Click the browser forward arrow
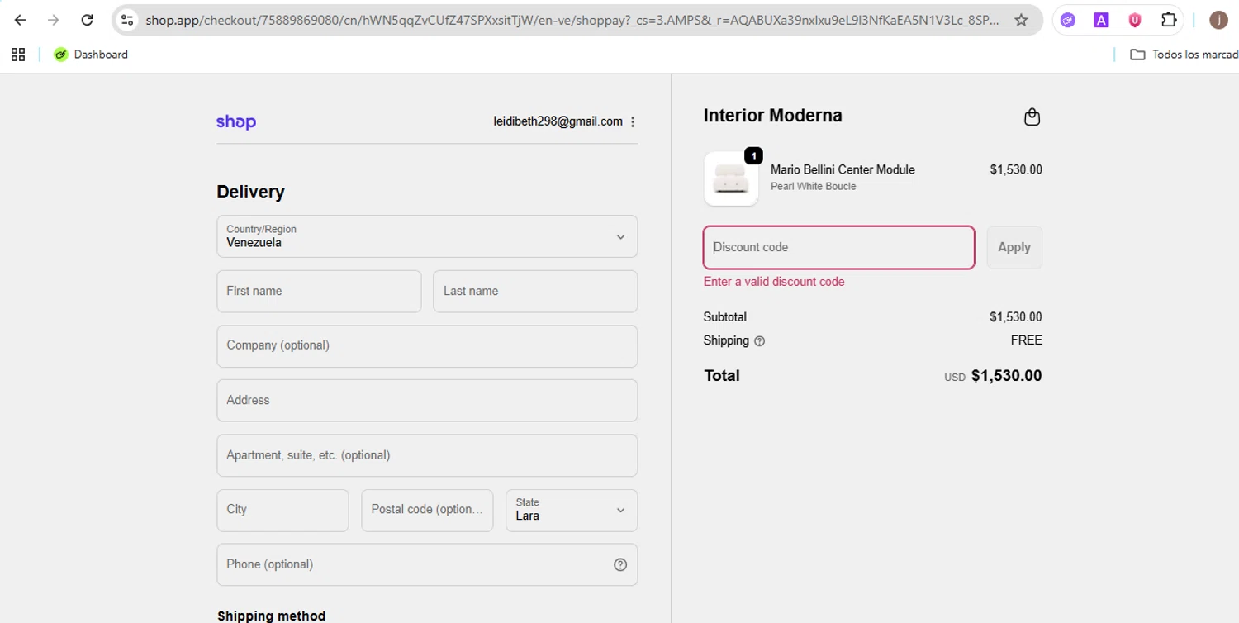Screen dimensions: 1239x623 pyautogui.click(x=54, y=20)
